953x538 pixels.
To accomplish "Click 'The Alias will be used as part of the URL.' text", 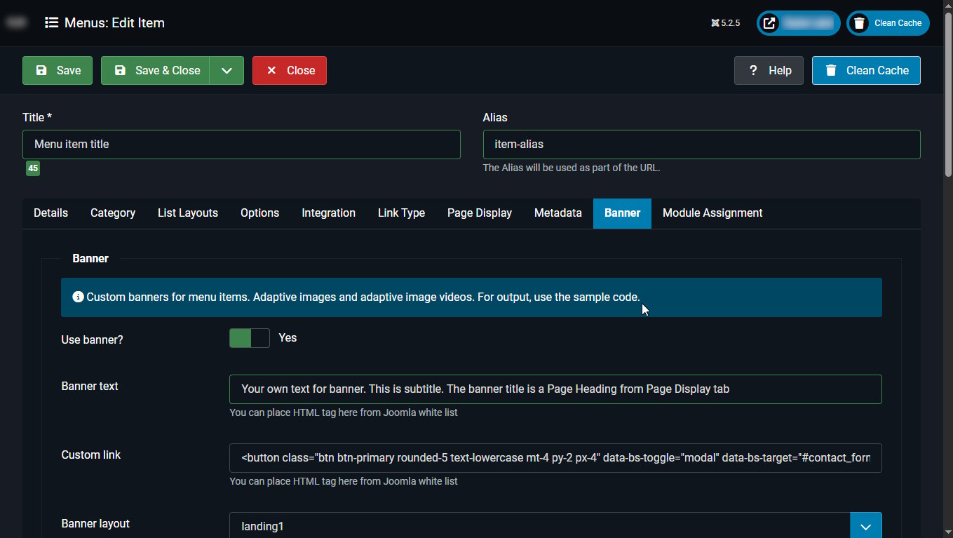I will coord(572,168).
